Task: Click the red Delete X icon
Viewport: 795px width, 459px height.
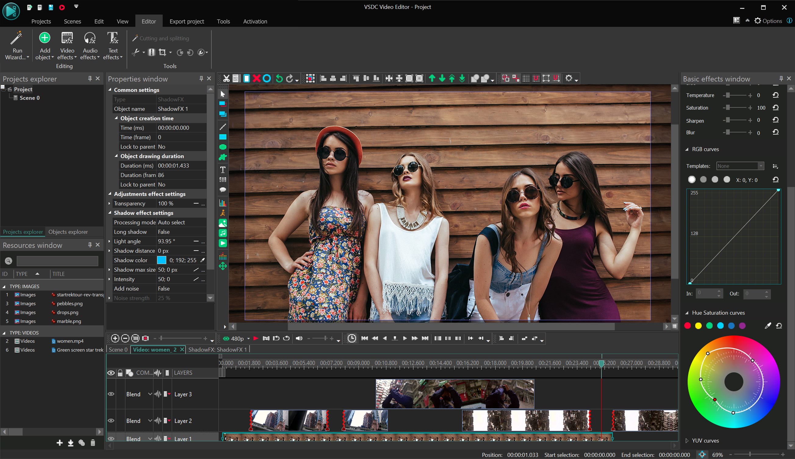Action: [257, 78]
